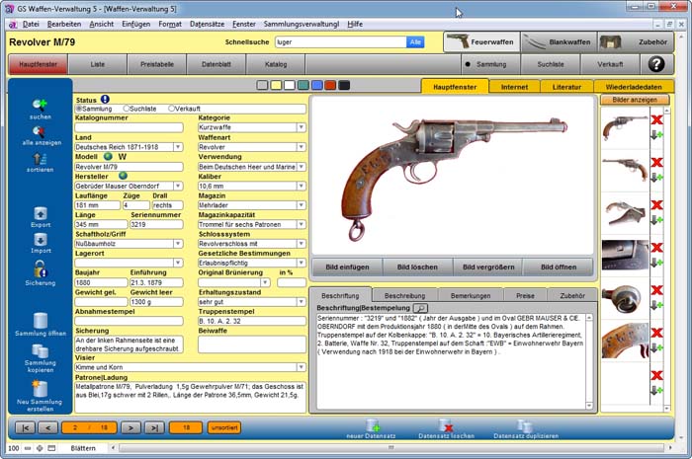This screenshot has height=459, width=692.
Task: Select the Verkauft status radio button
Action: (x=171, y=109)
